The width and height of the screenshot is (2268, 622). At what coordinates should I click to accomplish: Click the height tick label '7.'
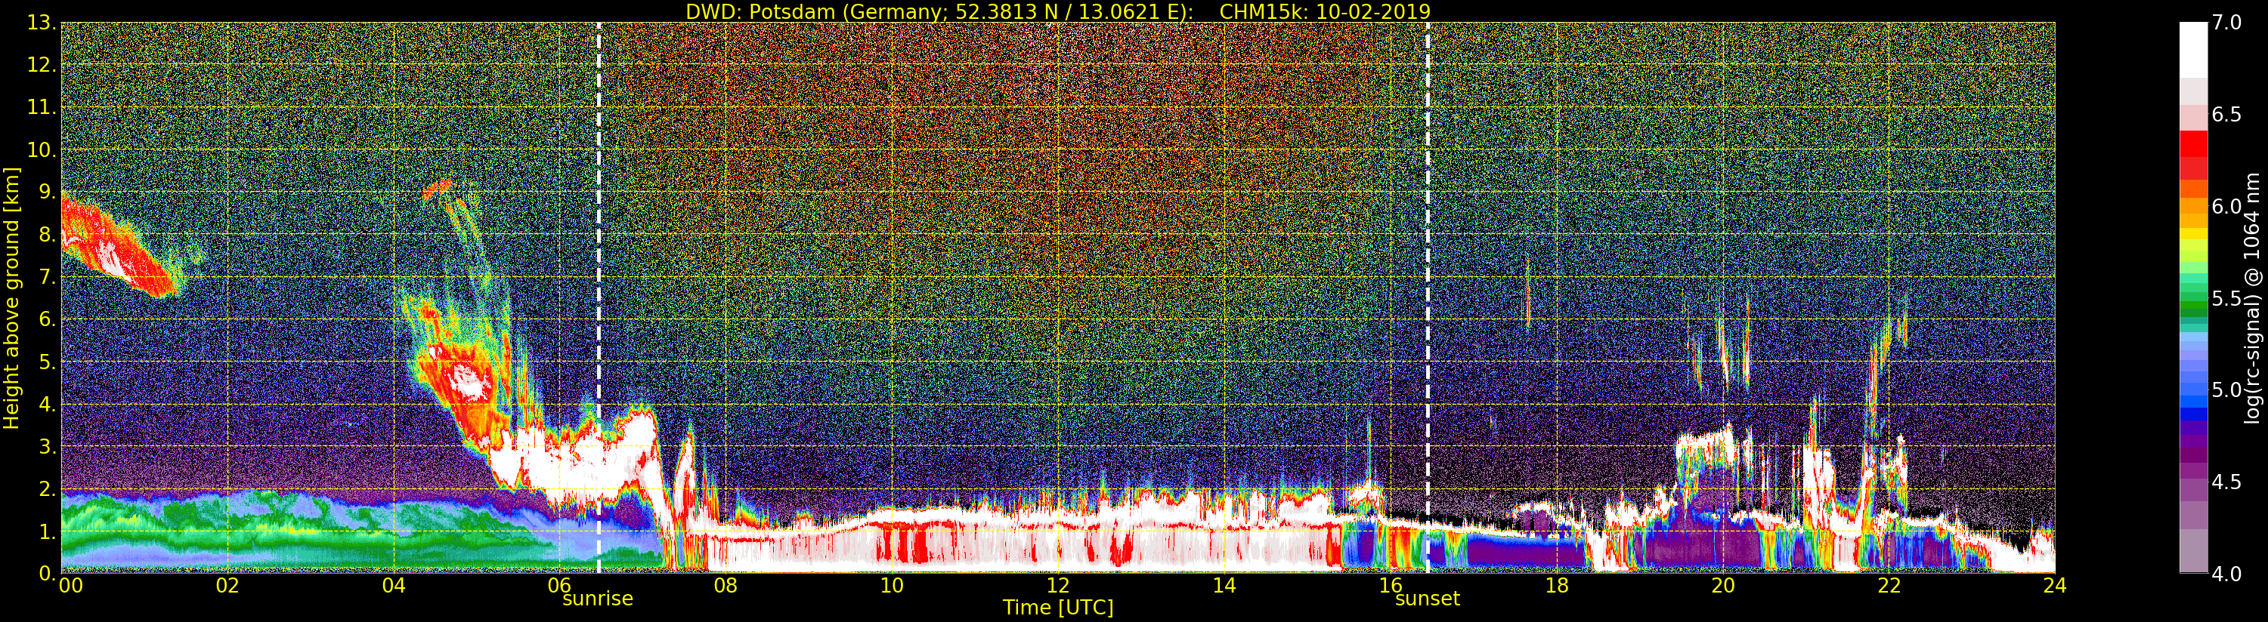(x=47, y=277)
